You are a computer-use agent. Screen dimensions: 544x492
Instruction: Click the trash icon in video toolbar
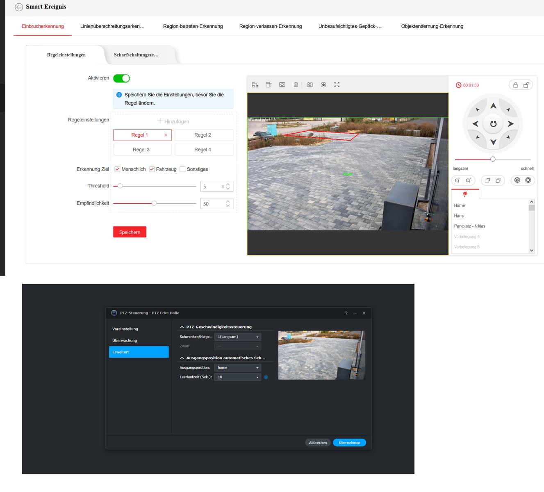[296, 85]
